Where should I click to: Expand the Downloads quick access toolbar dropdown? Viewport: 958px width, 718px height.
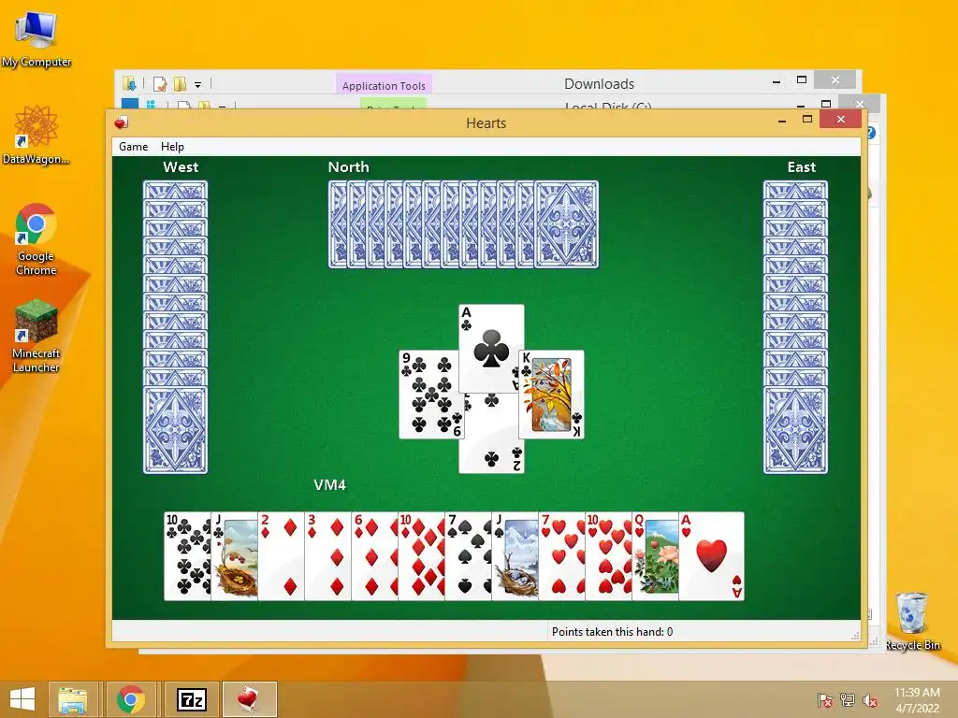tap(198, 85)
